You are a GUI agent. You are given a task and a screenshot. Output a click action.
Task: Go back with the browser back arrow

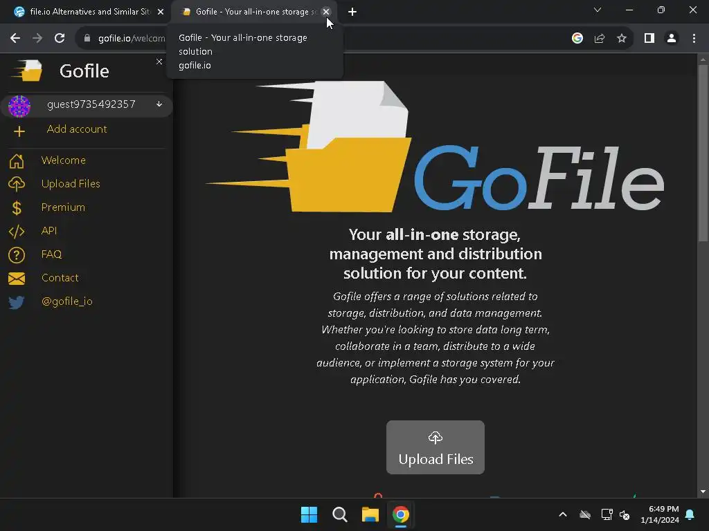click(15, 39)
